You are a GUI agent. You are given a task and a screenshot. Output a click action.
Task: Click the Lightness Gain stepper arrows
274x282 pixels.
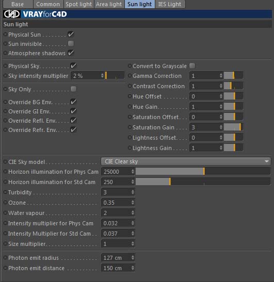click(x=221, y=148)
